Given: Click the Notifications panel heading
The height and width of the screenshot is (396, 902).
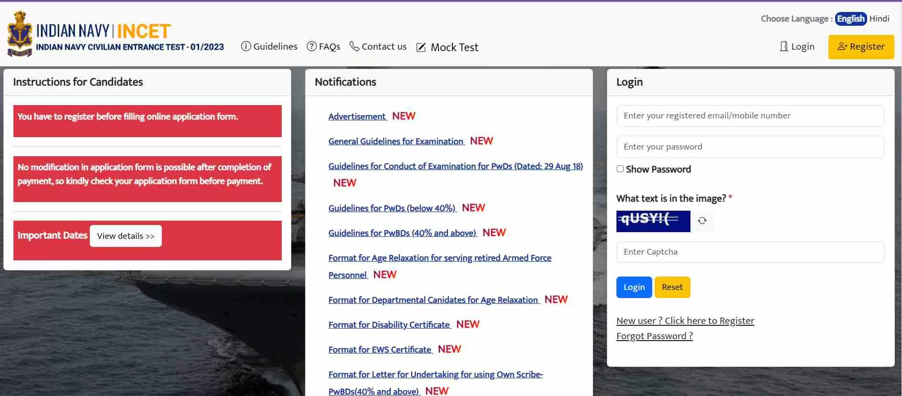Looking at the screenshot, I should tap(345, 82).
